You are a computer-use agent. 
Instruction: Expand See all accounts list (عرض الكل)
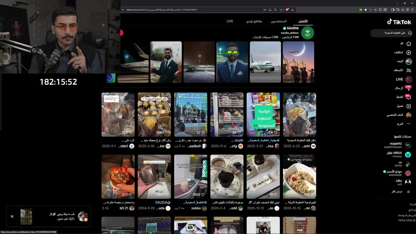pos(401,192)
